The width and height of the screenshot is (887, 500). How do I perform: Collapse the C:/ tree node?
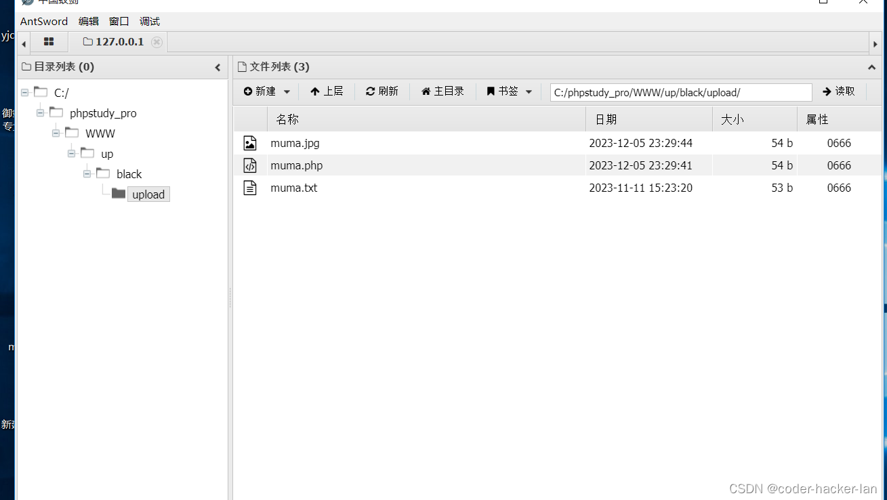tap(25, 92)
